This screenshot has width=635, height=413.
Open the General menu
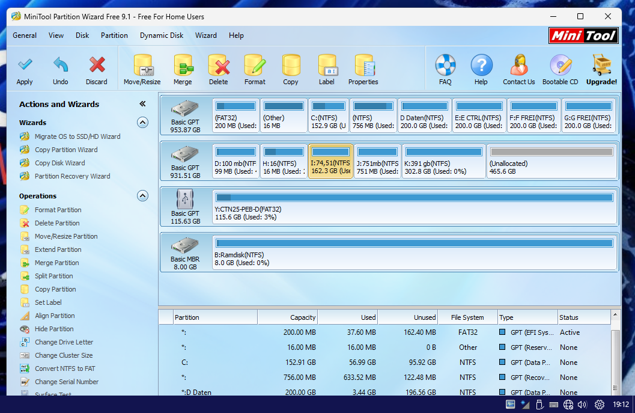[x=25, y=35]
